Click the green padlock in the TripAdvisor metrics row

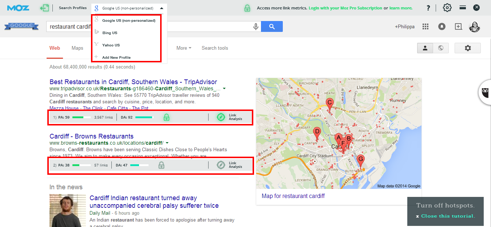click(x=166, y=117)
